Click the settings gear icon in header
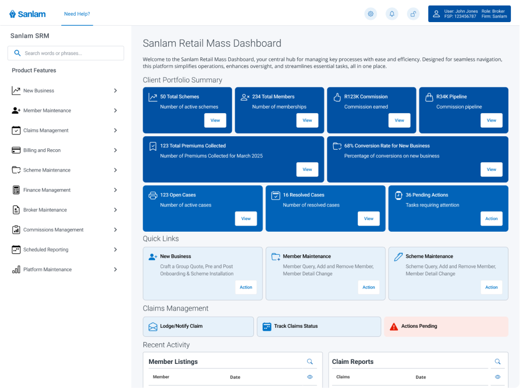 coord(370,14)
